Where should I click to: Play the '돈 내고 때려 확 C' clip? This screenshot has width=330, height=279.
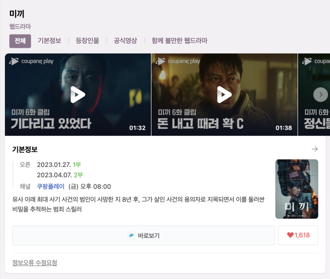tap(224, 95)
